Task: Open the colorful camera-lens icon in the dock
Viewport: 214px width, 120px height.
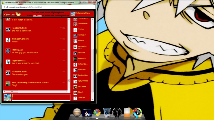Action: click(137, 113)
